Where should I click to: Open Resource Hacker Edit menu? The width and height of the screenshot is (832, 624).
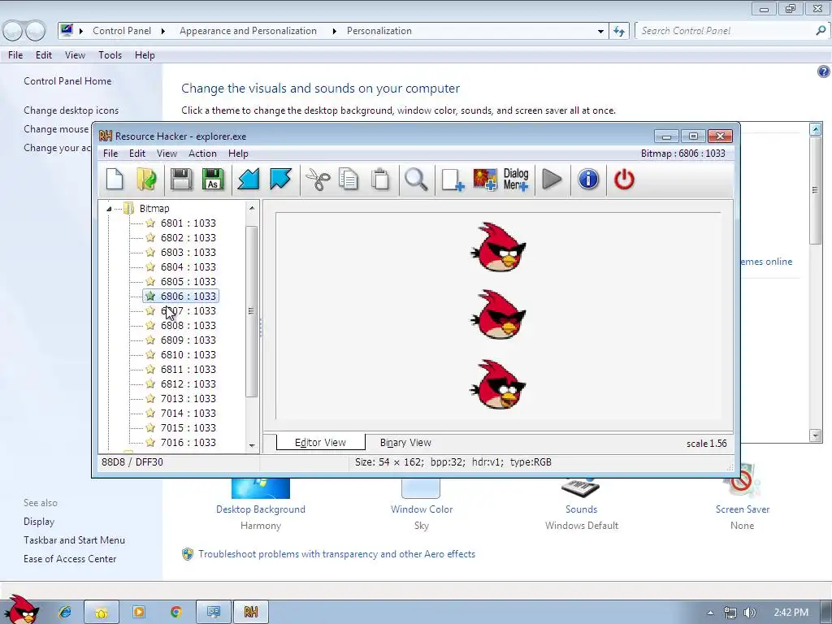[136, 154]
